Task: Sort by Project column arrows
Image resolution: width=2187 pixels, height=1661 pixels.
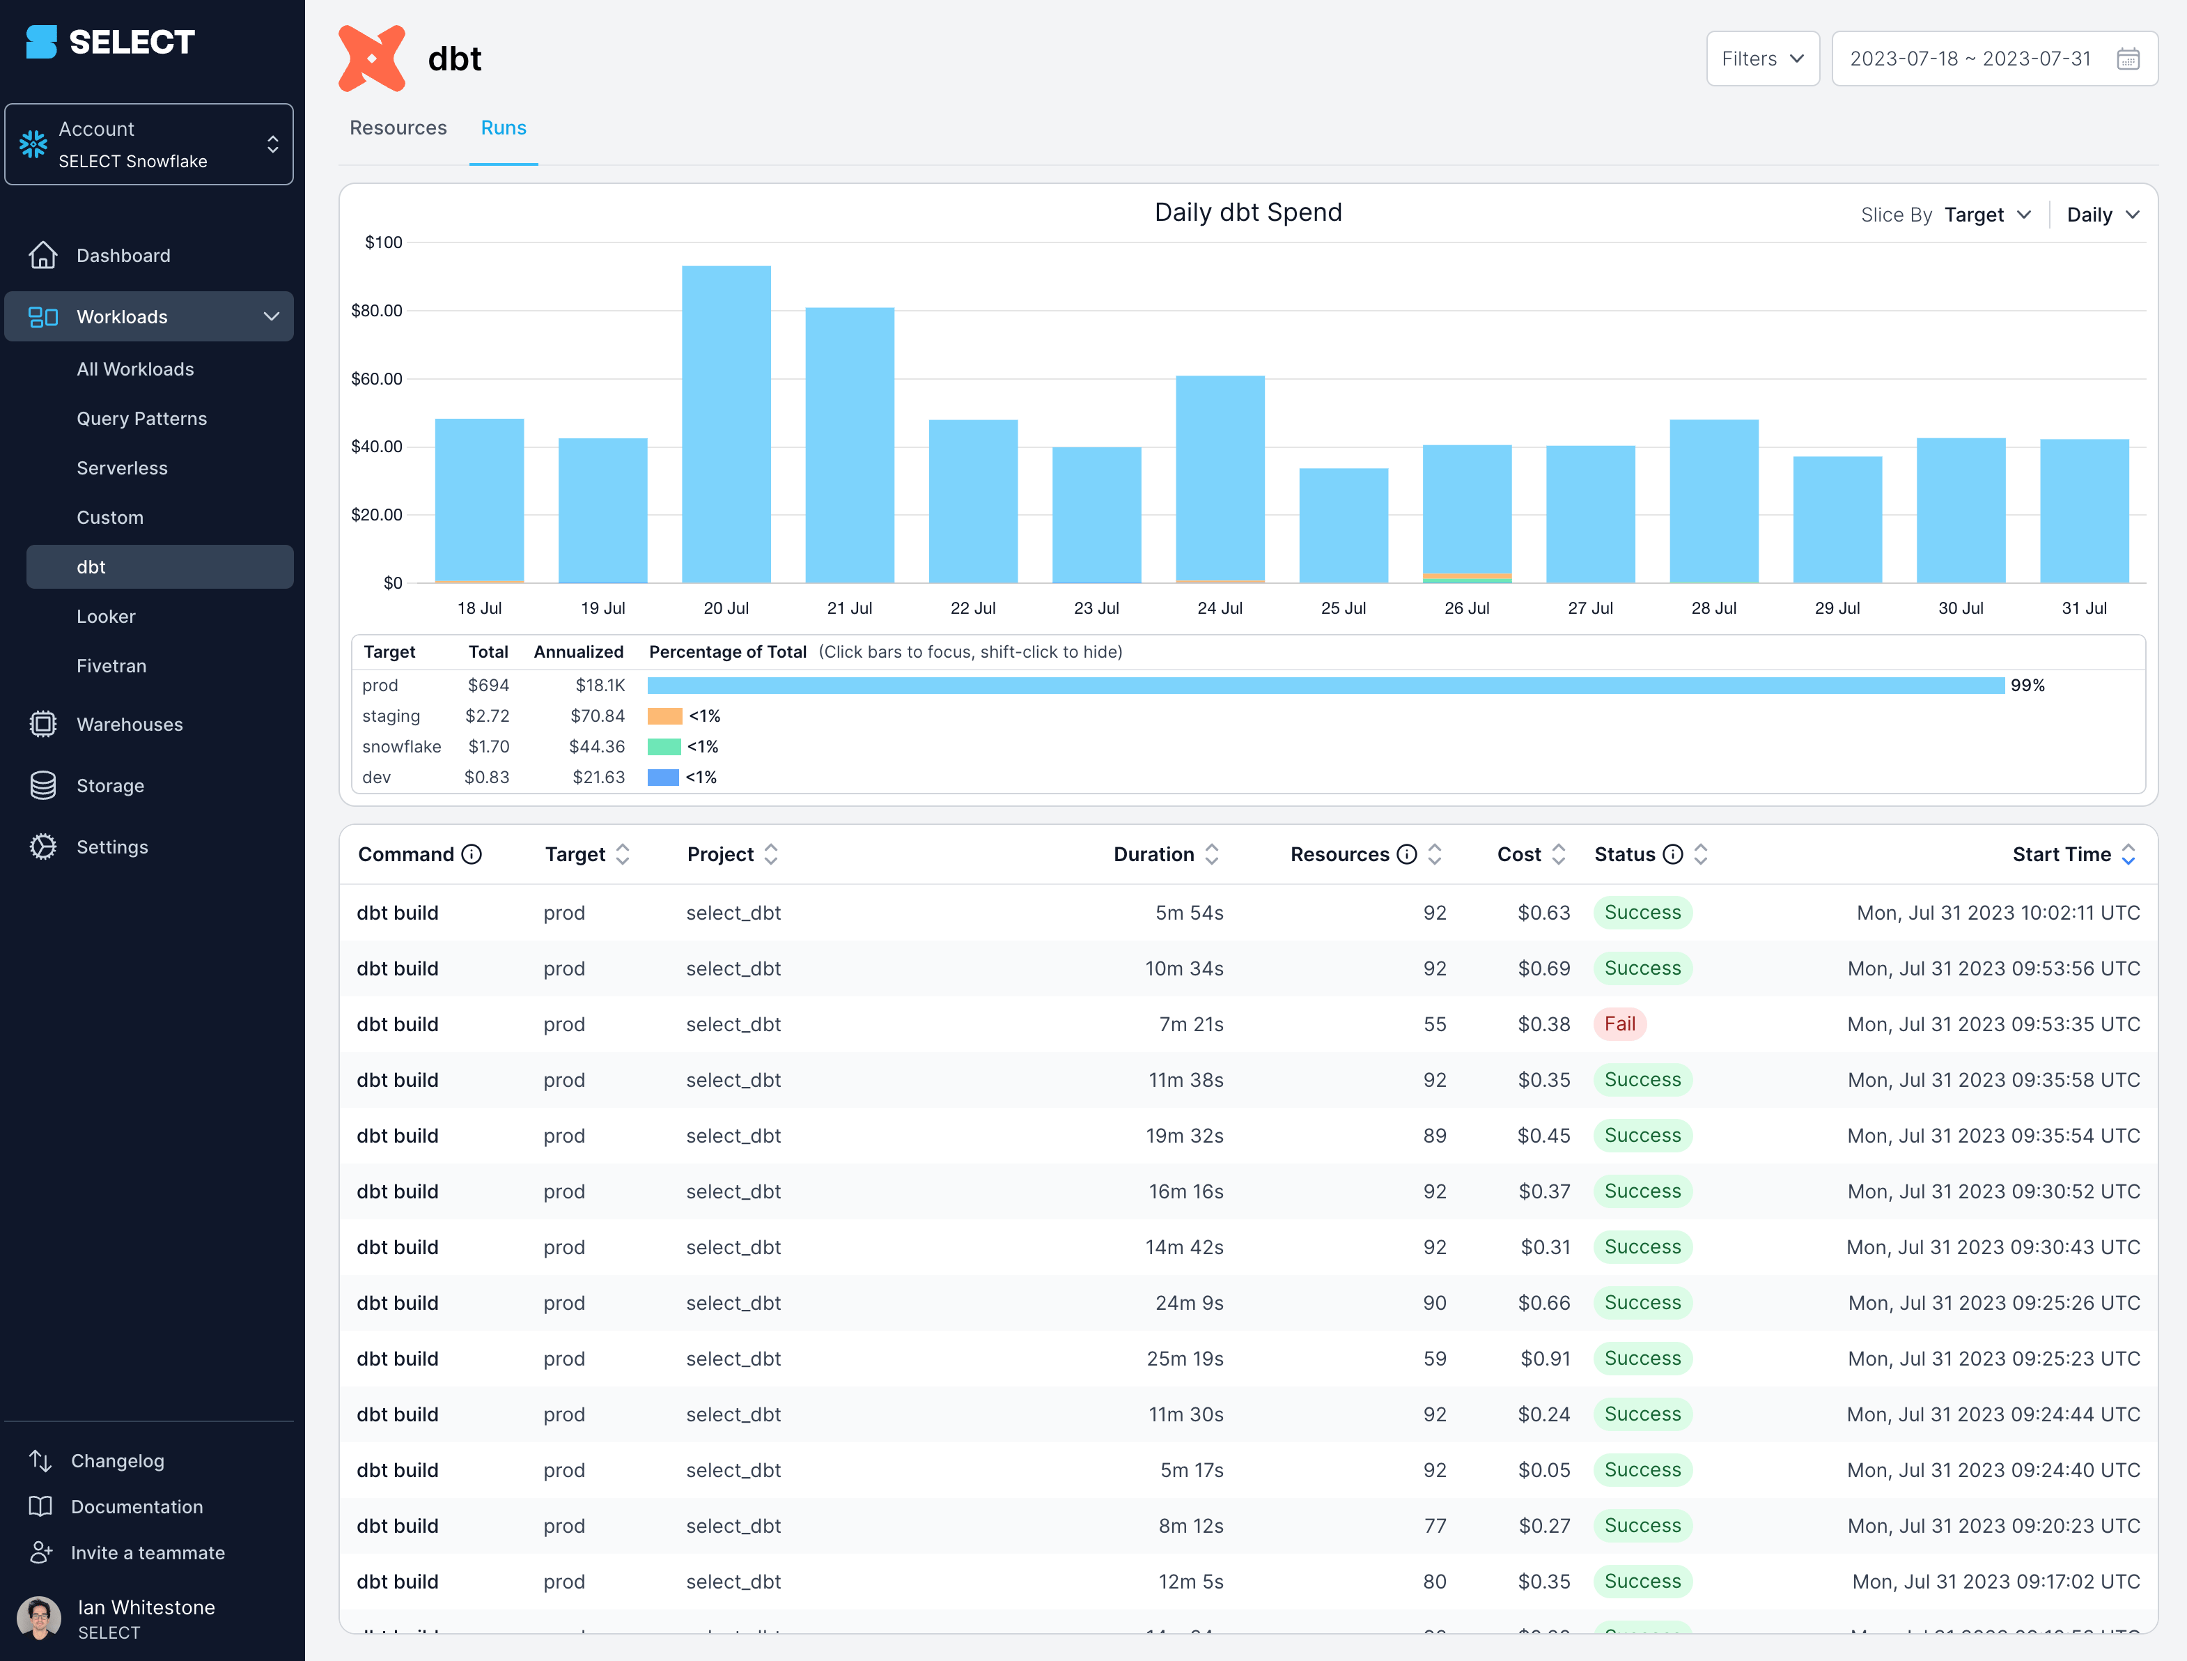Action: (771, 853)
